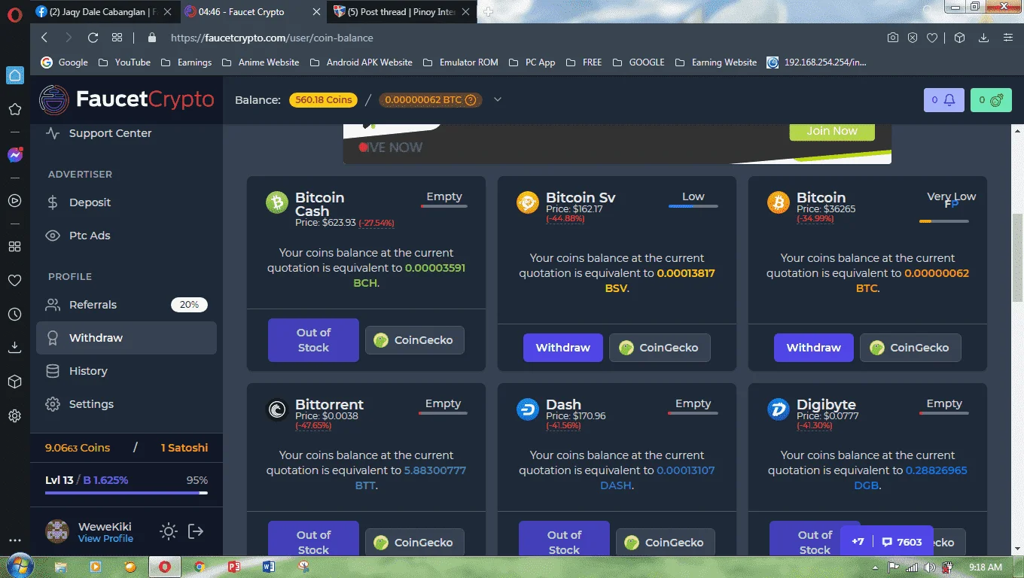
Task: Open Earning Website bookmark folder
Action: [716, 62]
